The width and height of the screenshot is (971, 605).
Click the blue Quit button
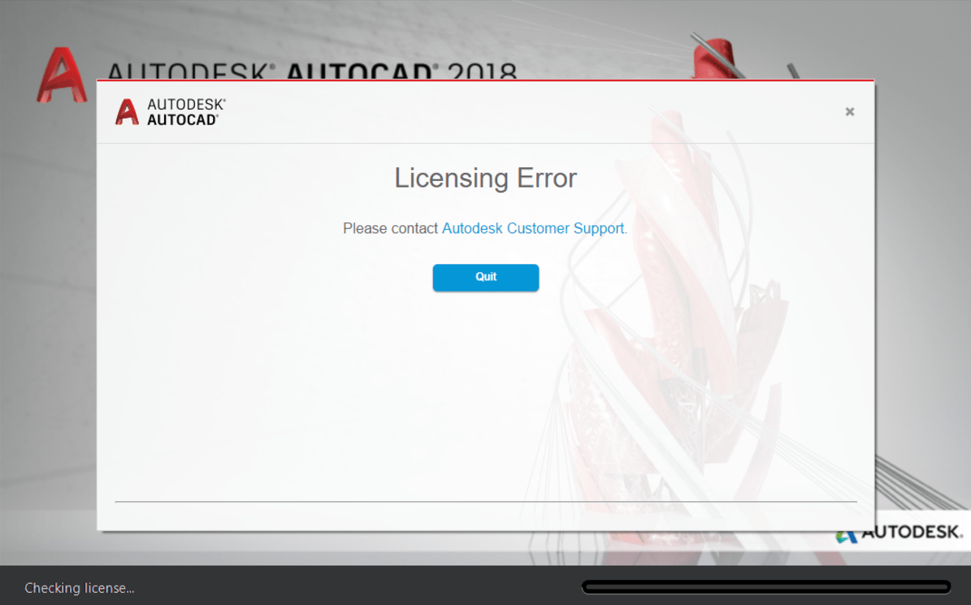click(486, 277)
